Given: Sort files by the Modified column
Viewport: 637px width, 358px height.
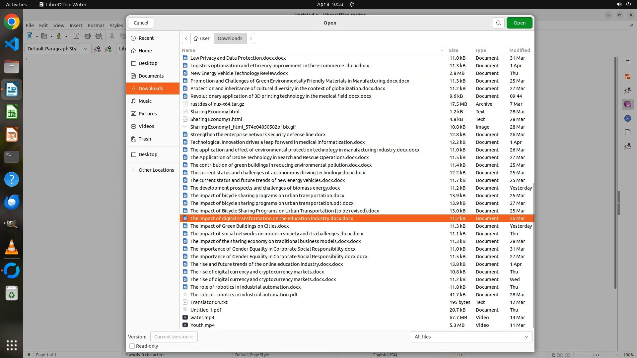Looking at the screenshot, I should 519,50.
